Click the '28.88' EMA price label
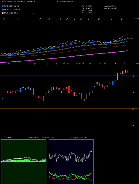Screen dimensions: 139x184 [131, 38]
